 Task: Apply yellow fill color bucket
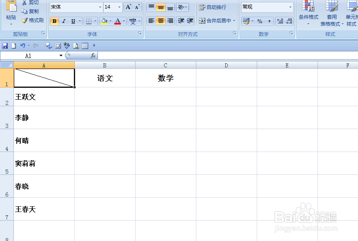point(104,21)
